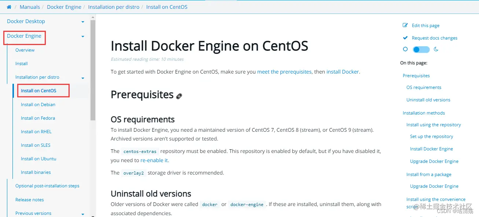Open the 're-enable it' link
The height and width of the screenshot is (217, 479).
pyautogui.click(x=154, y=160)
